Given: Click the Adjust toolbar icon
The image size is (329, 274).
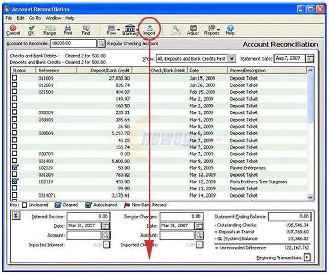Looking at the screenshot, I should 193,30.
